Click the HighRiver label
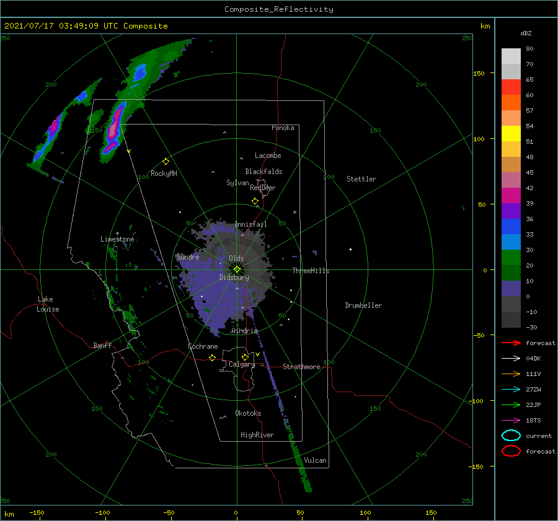558x521 pixels. point(257,435)
